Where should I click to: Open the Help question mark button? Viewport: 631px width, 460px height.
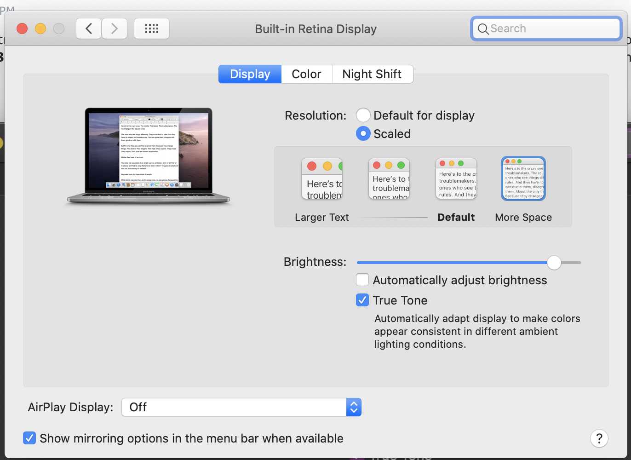pos(599,438)
